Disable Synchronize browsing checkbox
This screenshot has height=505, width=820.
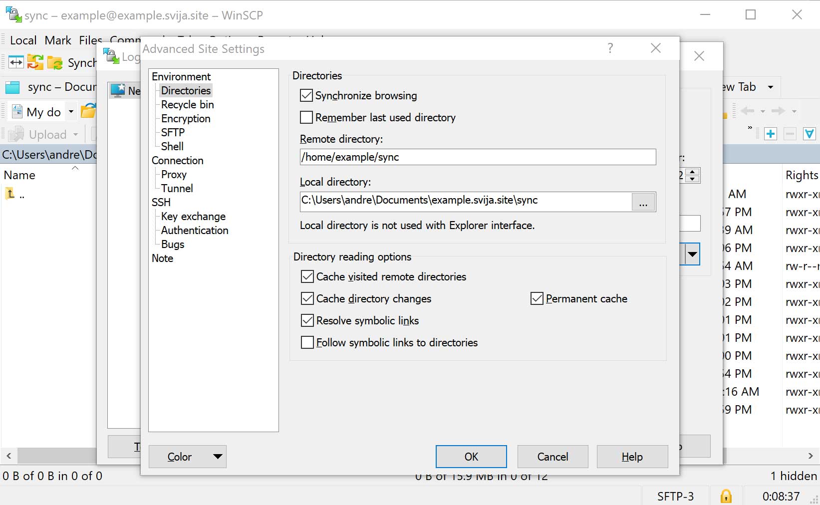click(x=306, y=95)
